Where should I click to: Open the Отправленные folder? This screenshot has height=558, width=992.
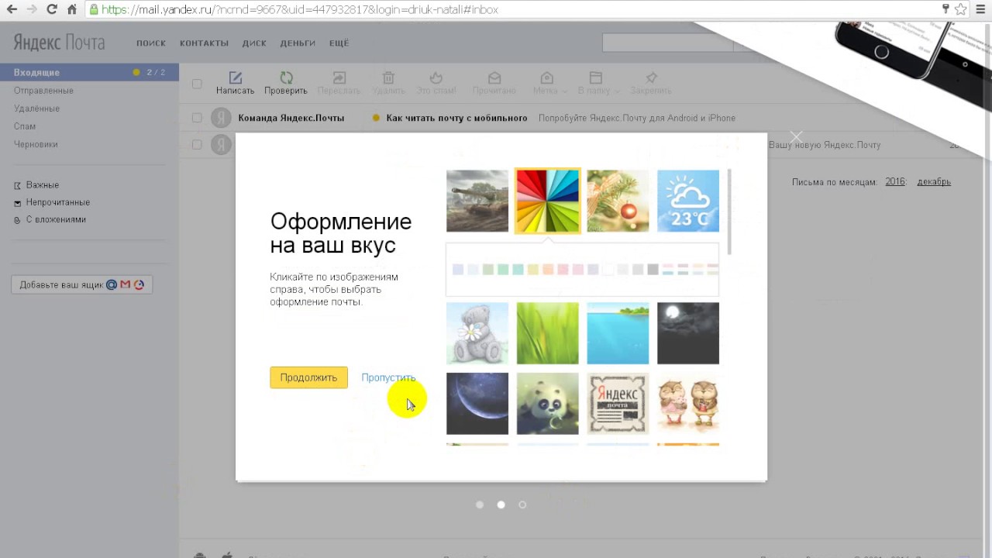click(43, 91)
